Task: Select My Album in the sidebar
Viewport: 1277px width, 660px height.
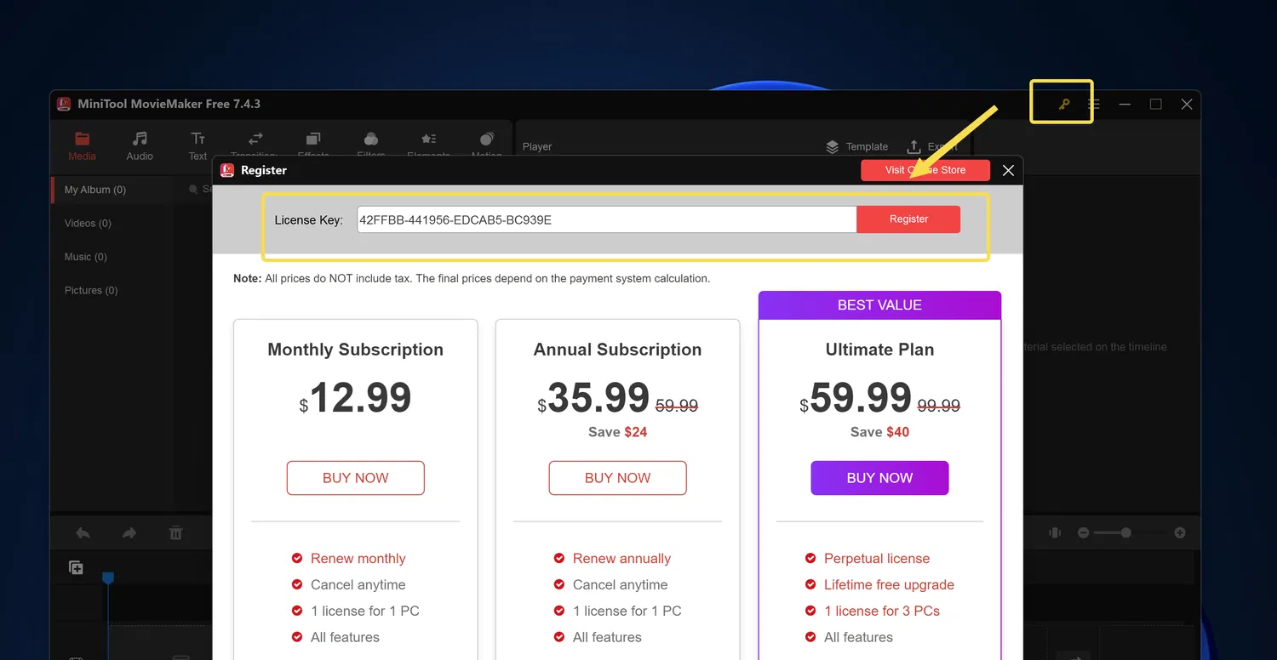Action: [x=95, y=190]
